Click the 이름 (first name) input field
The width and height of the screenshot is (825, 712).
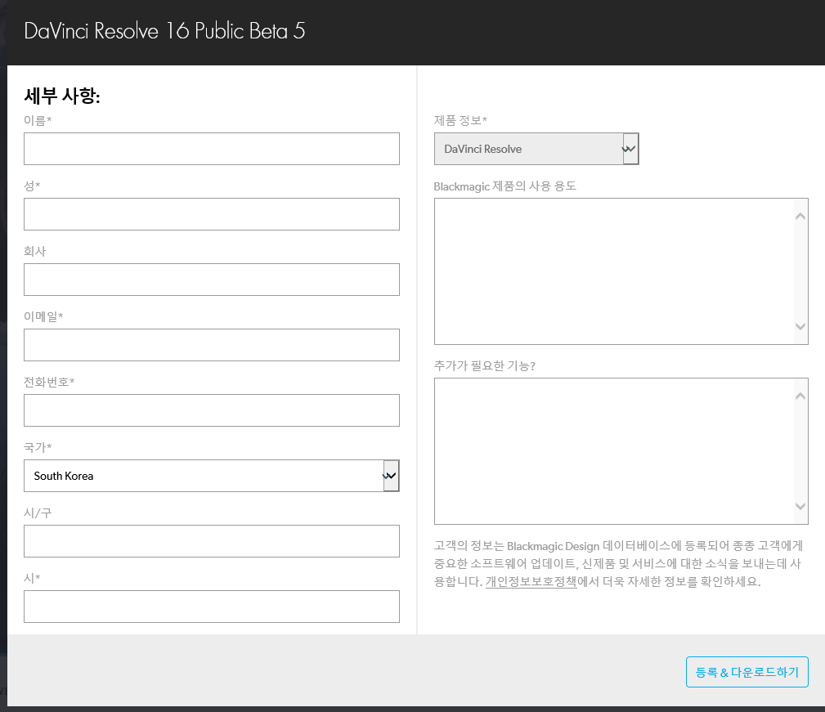[212, 149]
